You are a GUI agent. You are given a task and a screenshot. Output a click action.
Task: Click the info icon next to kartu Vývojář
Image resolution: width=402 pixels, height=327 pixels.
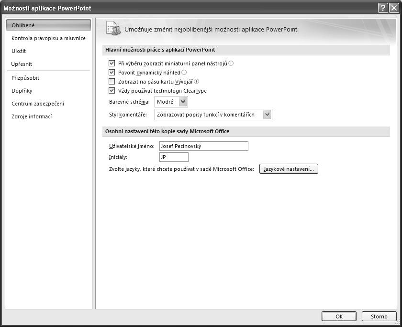click(x=196, y=82)
